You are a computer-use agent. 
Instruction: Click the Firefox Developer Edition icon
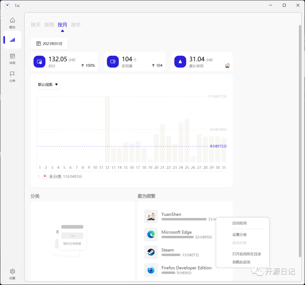pyautogui.click(x=151, y=270)
